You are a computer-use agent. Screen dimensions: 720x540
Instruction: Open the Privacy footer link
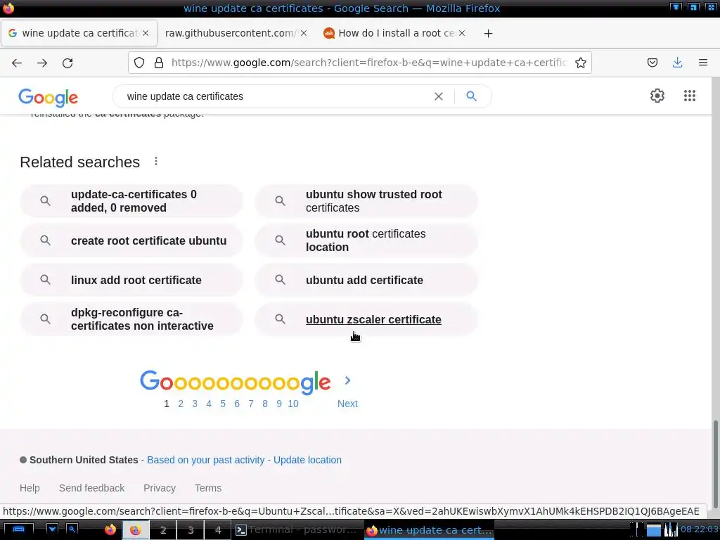pyautogui.click(x=160, y=488)
